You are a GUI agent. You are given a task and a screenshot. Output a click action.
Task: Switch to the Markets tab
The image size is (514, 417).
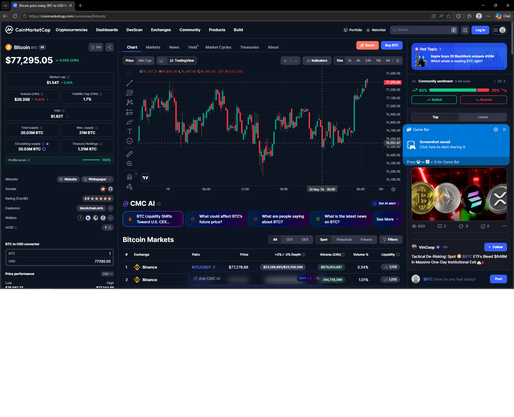pos(153,47)
